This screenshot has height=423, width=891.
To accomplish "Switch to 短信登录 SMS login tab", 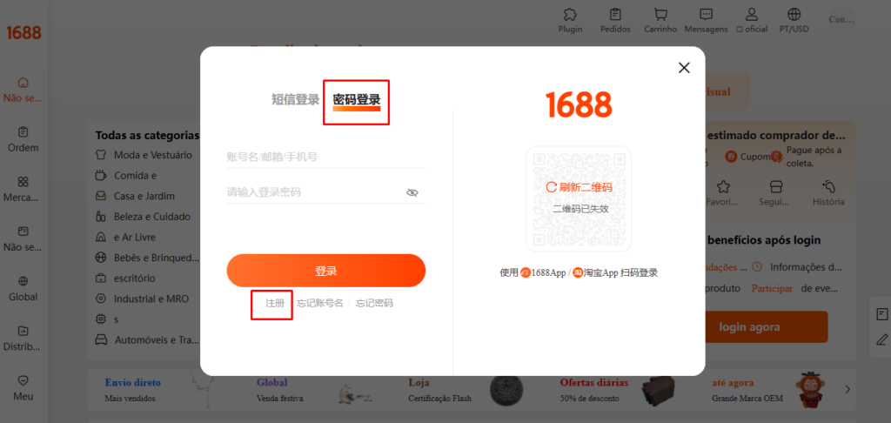I will point(295,99).
